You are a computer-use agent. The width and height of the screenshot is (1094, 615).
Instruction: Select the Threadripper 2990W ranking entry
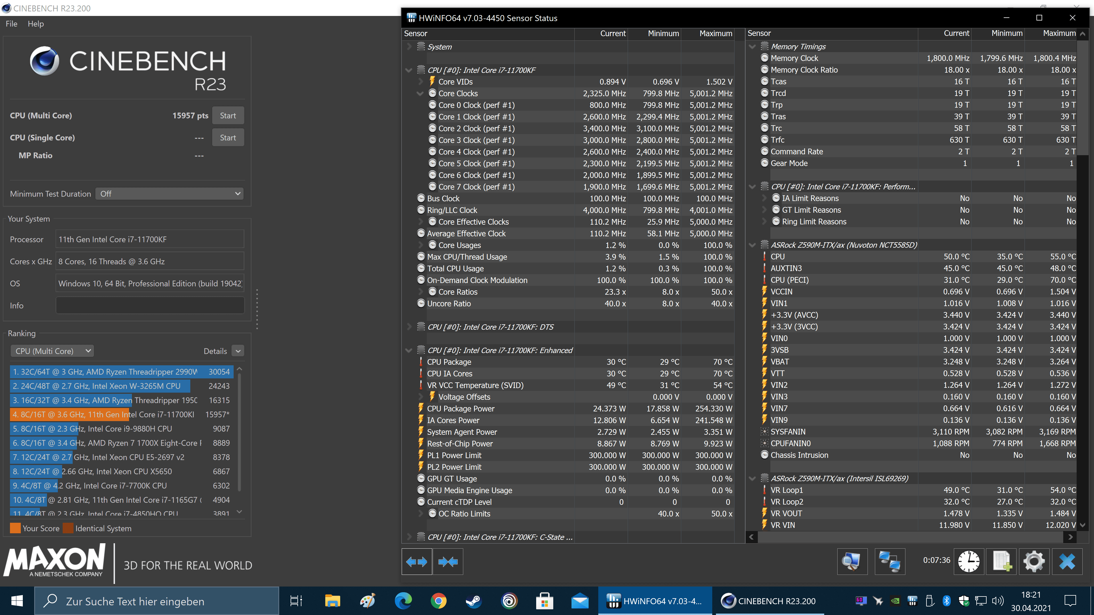pyautogui.click(x=121, y=372)
